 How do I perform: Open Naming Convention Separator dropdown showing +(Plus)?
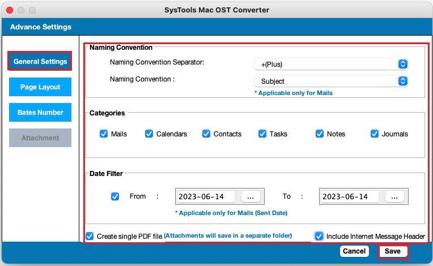coord(331,64)
